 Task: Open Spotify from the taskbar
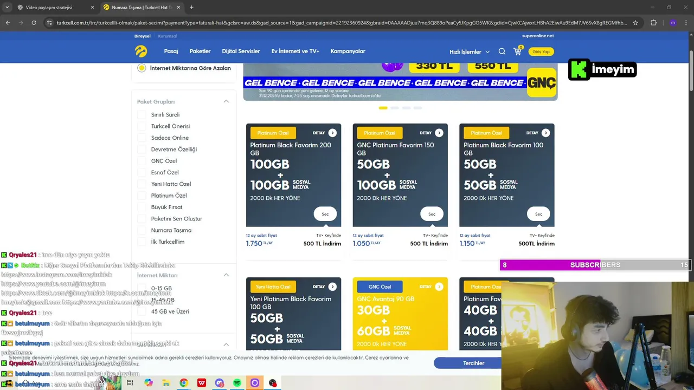[x=237, y=383]
